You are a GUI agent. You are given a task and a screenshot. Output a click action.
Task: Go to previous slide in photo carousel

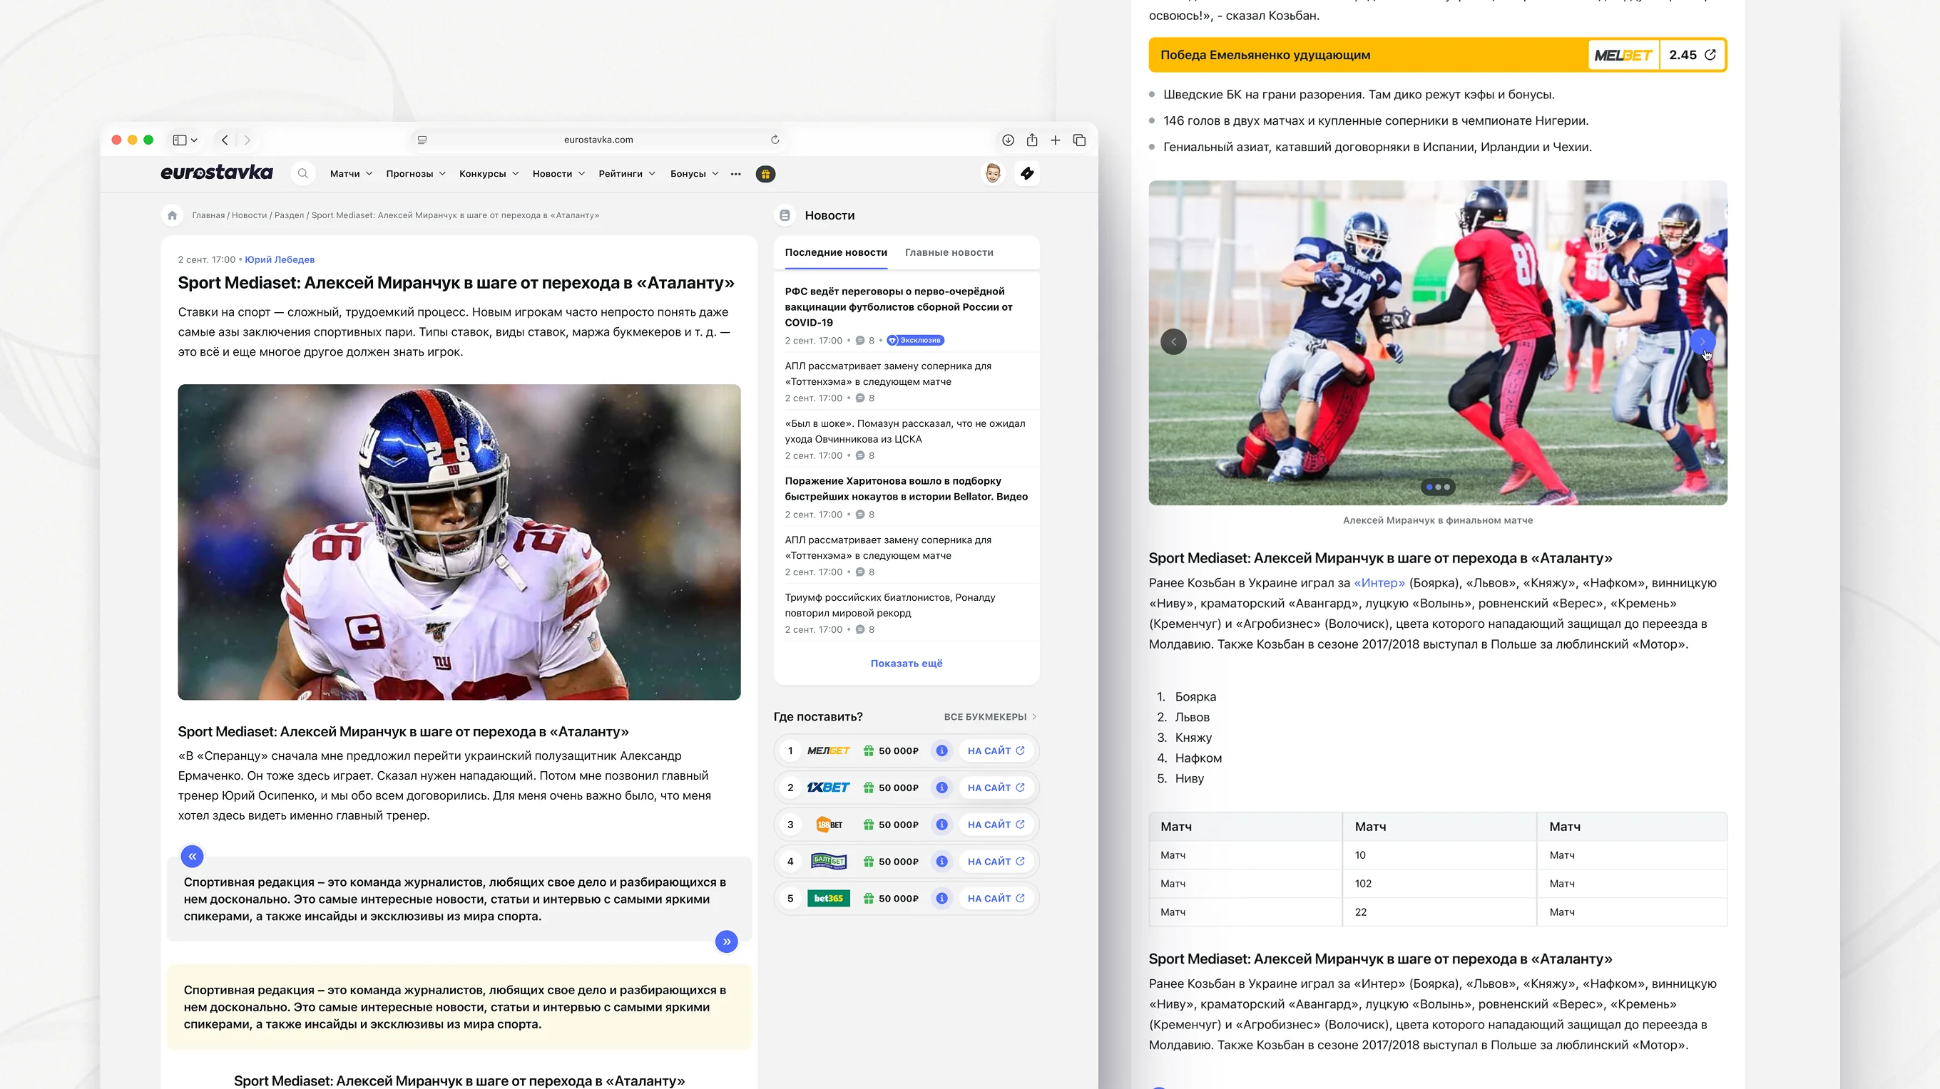pyautogui.click(x=1173, y=341)
